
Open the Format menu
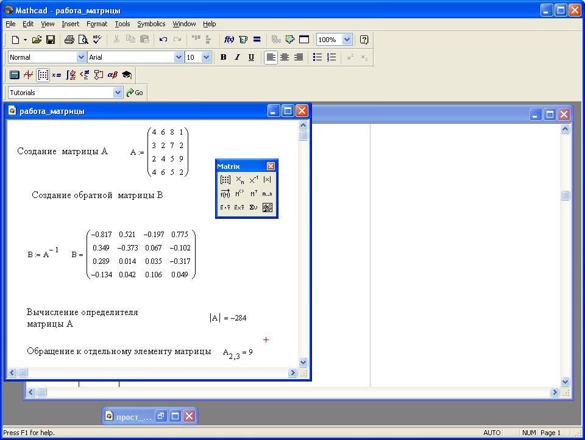tap(97, 24)
